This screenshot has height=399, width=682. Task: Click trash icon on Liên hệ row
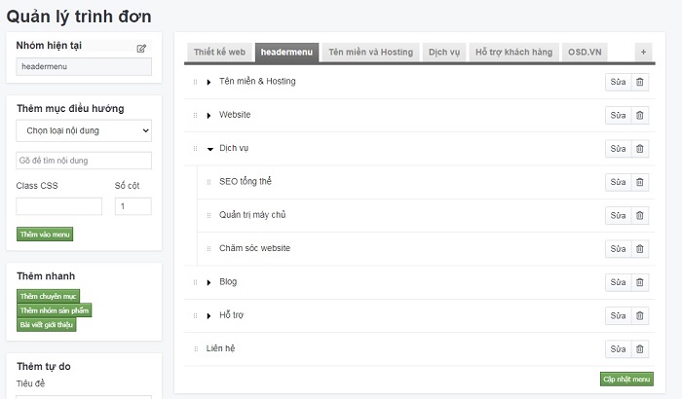(x=640, y=348)
